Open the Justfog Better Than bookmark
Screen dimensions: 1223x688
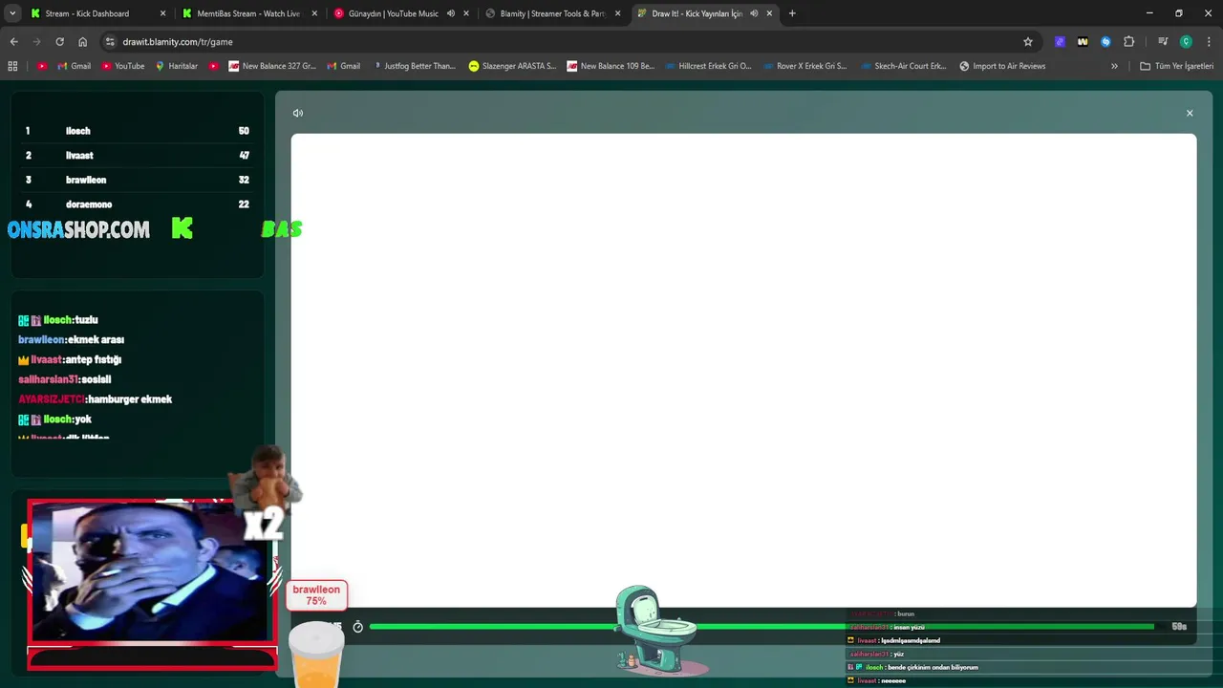click(414, 66)
